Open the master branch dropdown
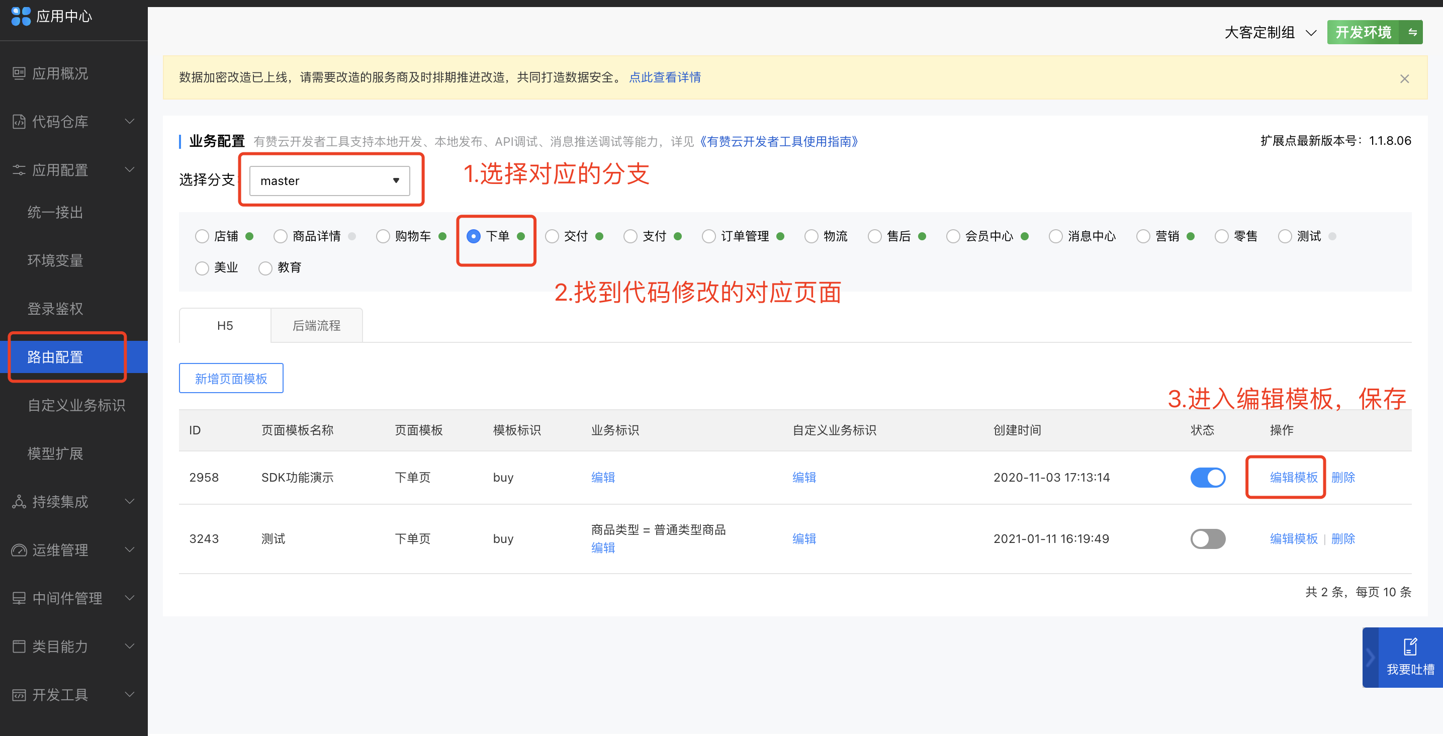Screen dimensions: 1443x736 (x=329, y=180)
